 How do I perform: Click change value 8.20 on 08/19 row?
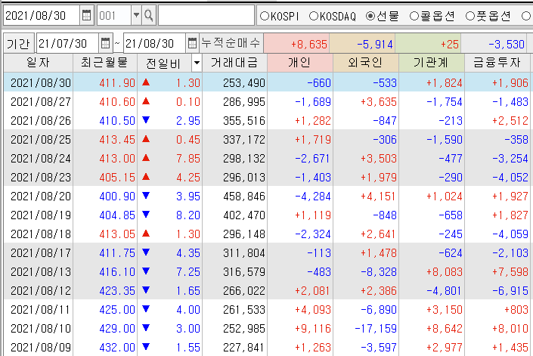pos(188,215)
